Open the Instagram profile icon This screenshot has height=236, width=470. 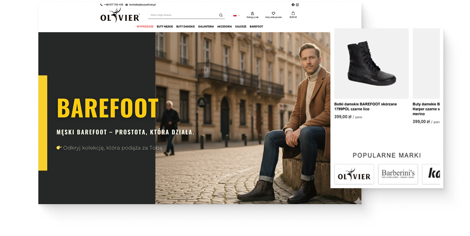[x=297, y=5]
